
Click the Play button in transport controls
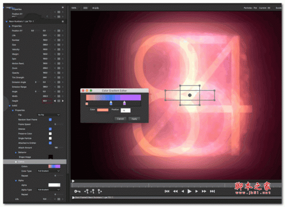(x=190, y=191)
